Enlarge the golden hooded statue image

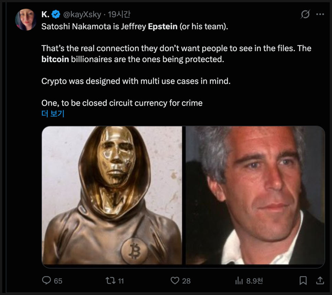[112, 195]
